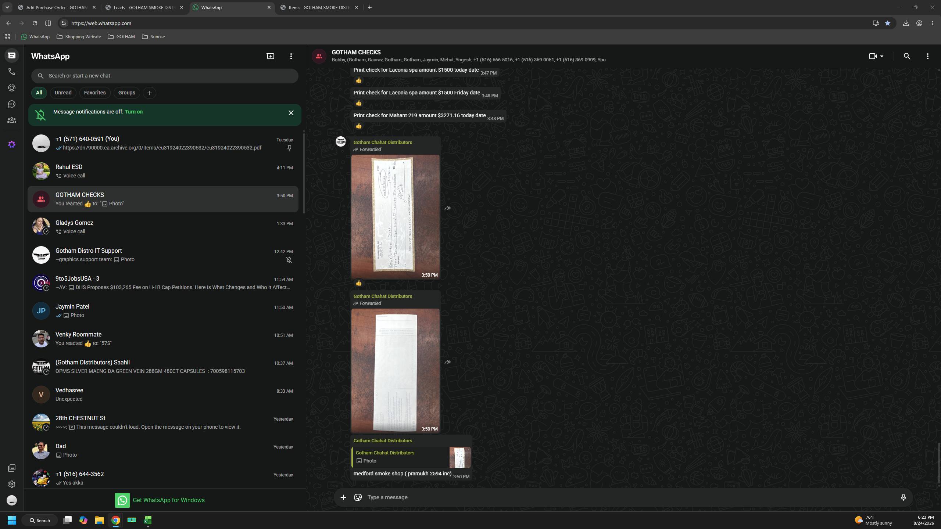This screenshot has height=529, width=941.
Task: Open the Calls icon in WhatsApp sidebar
Action: pos(12,72)
